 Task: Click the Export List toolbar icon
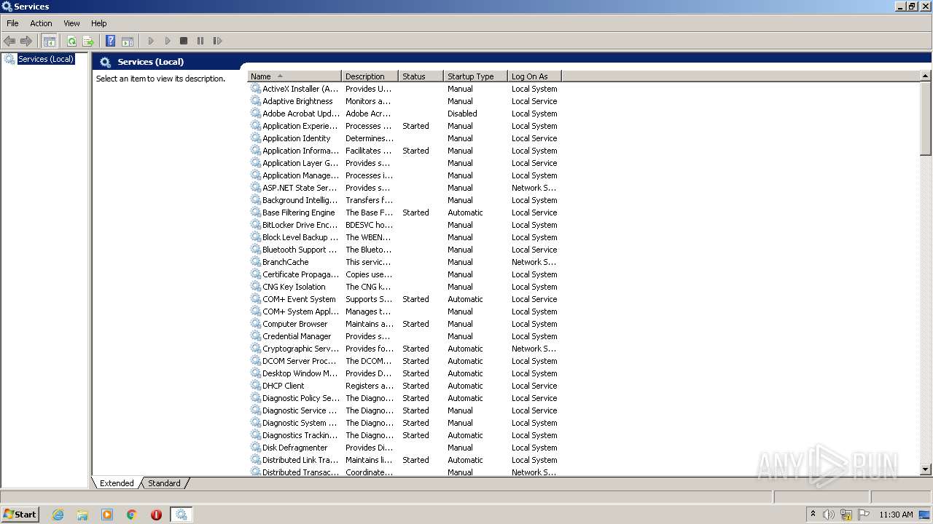88,41
